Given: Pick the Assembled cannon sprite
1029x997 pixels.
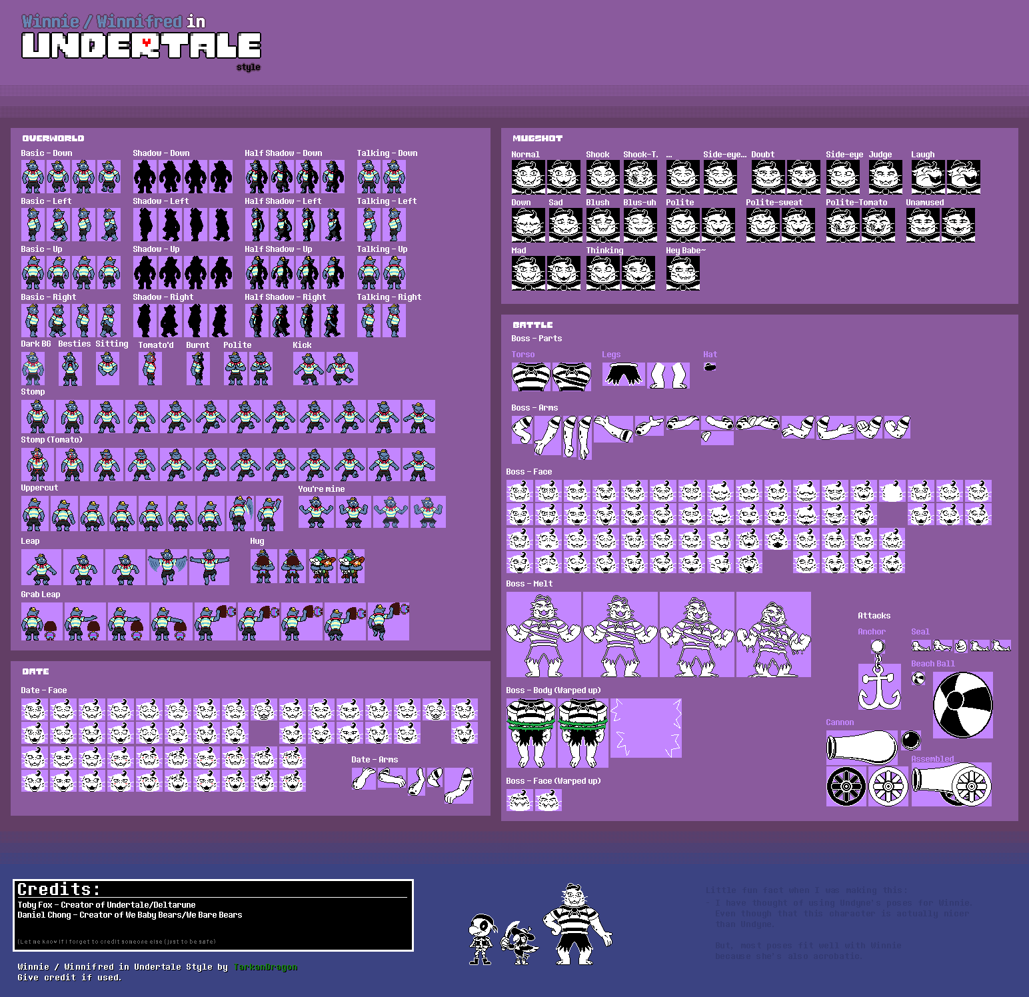Looking at the screenshot, I should point(951,784).
